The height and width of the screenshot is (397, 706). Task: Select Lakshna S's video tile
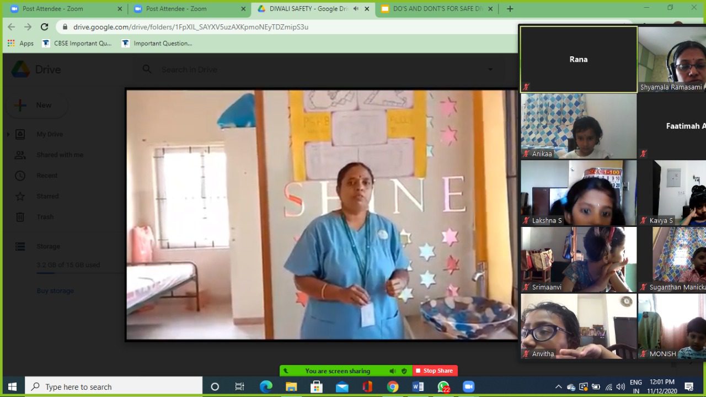(579, 193)
